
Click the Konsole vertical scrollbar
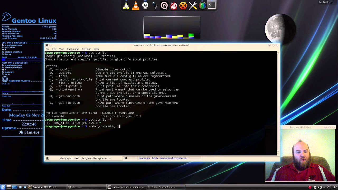278,102
